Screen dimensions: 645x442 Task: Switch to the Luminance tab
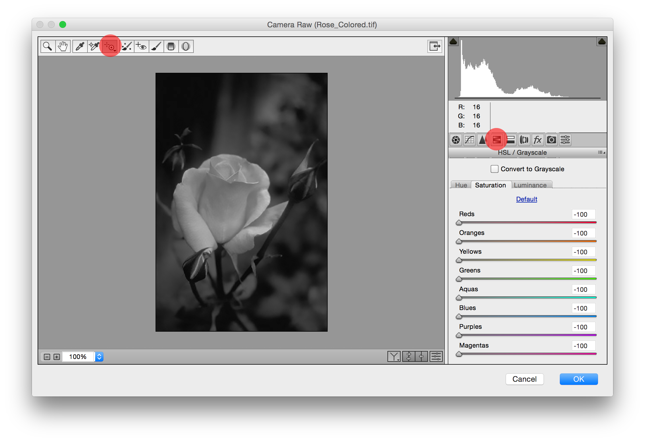530,185
